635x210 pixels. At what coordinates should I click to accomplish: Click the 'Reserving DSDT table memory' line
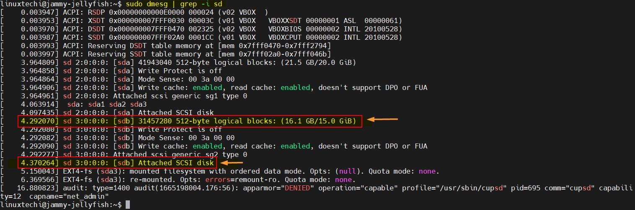197,46
